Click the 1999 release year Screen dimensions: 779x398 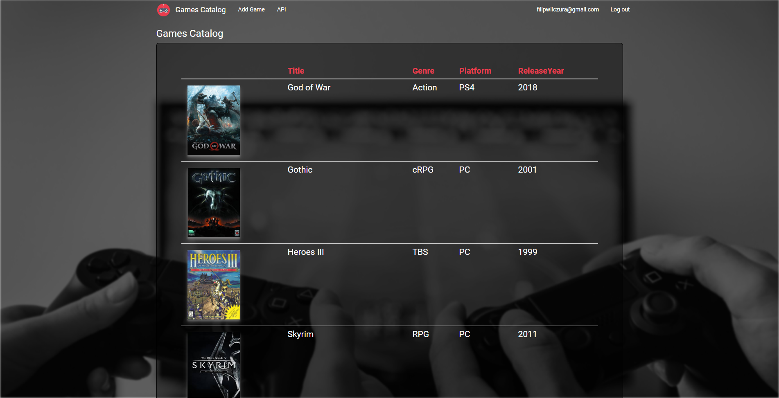pyautogui.click(x=527, y=252)
